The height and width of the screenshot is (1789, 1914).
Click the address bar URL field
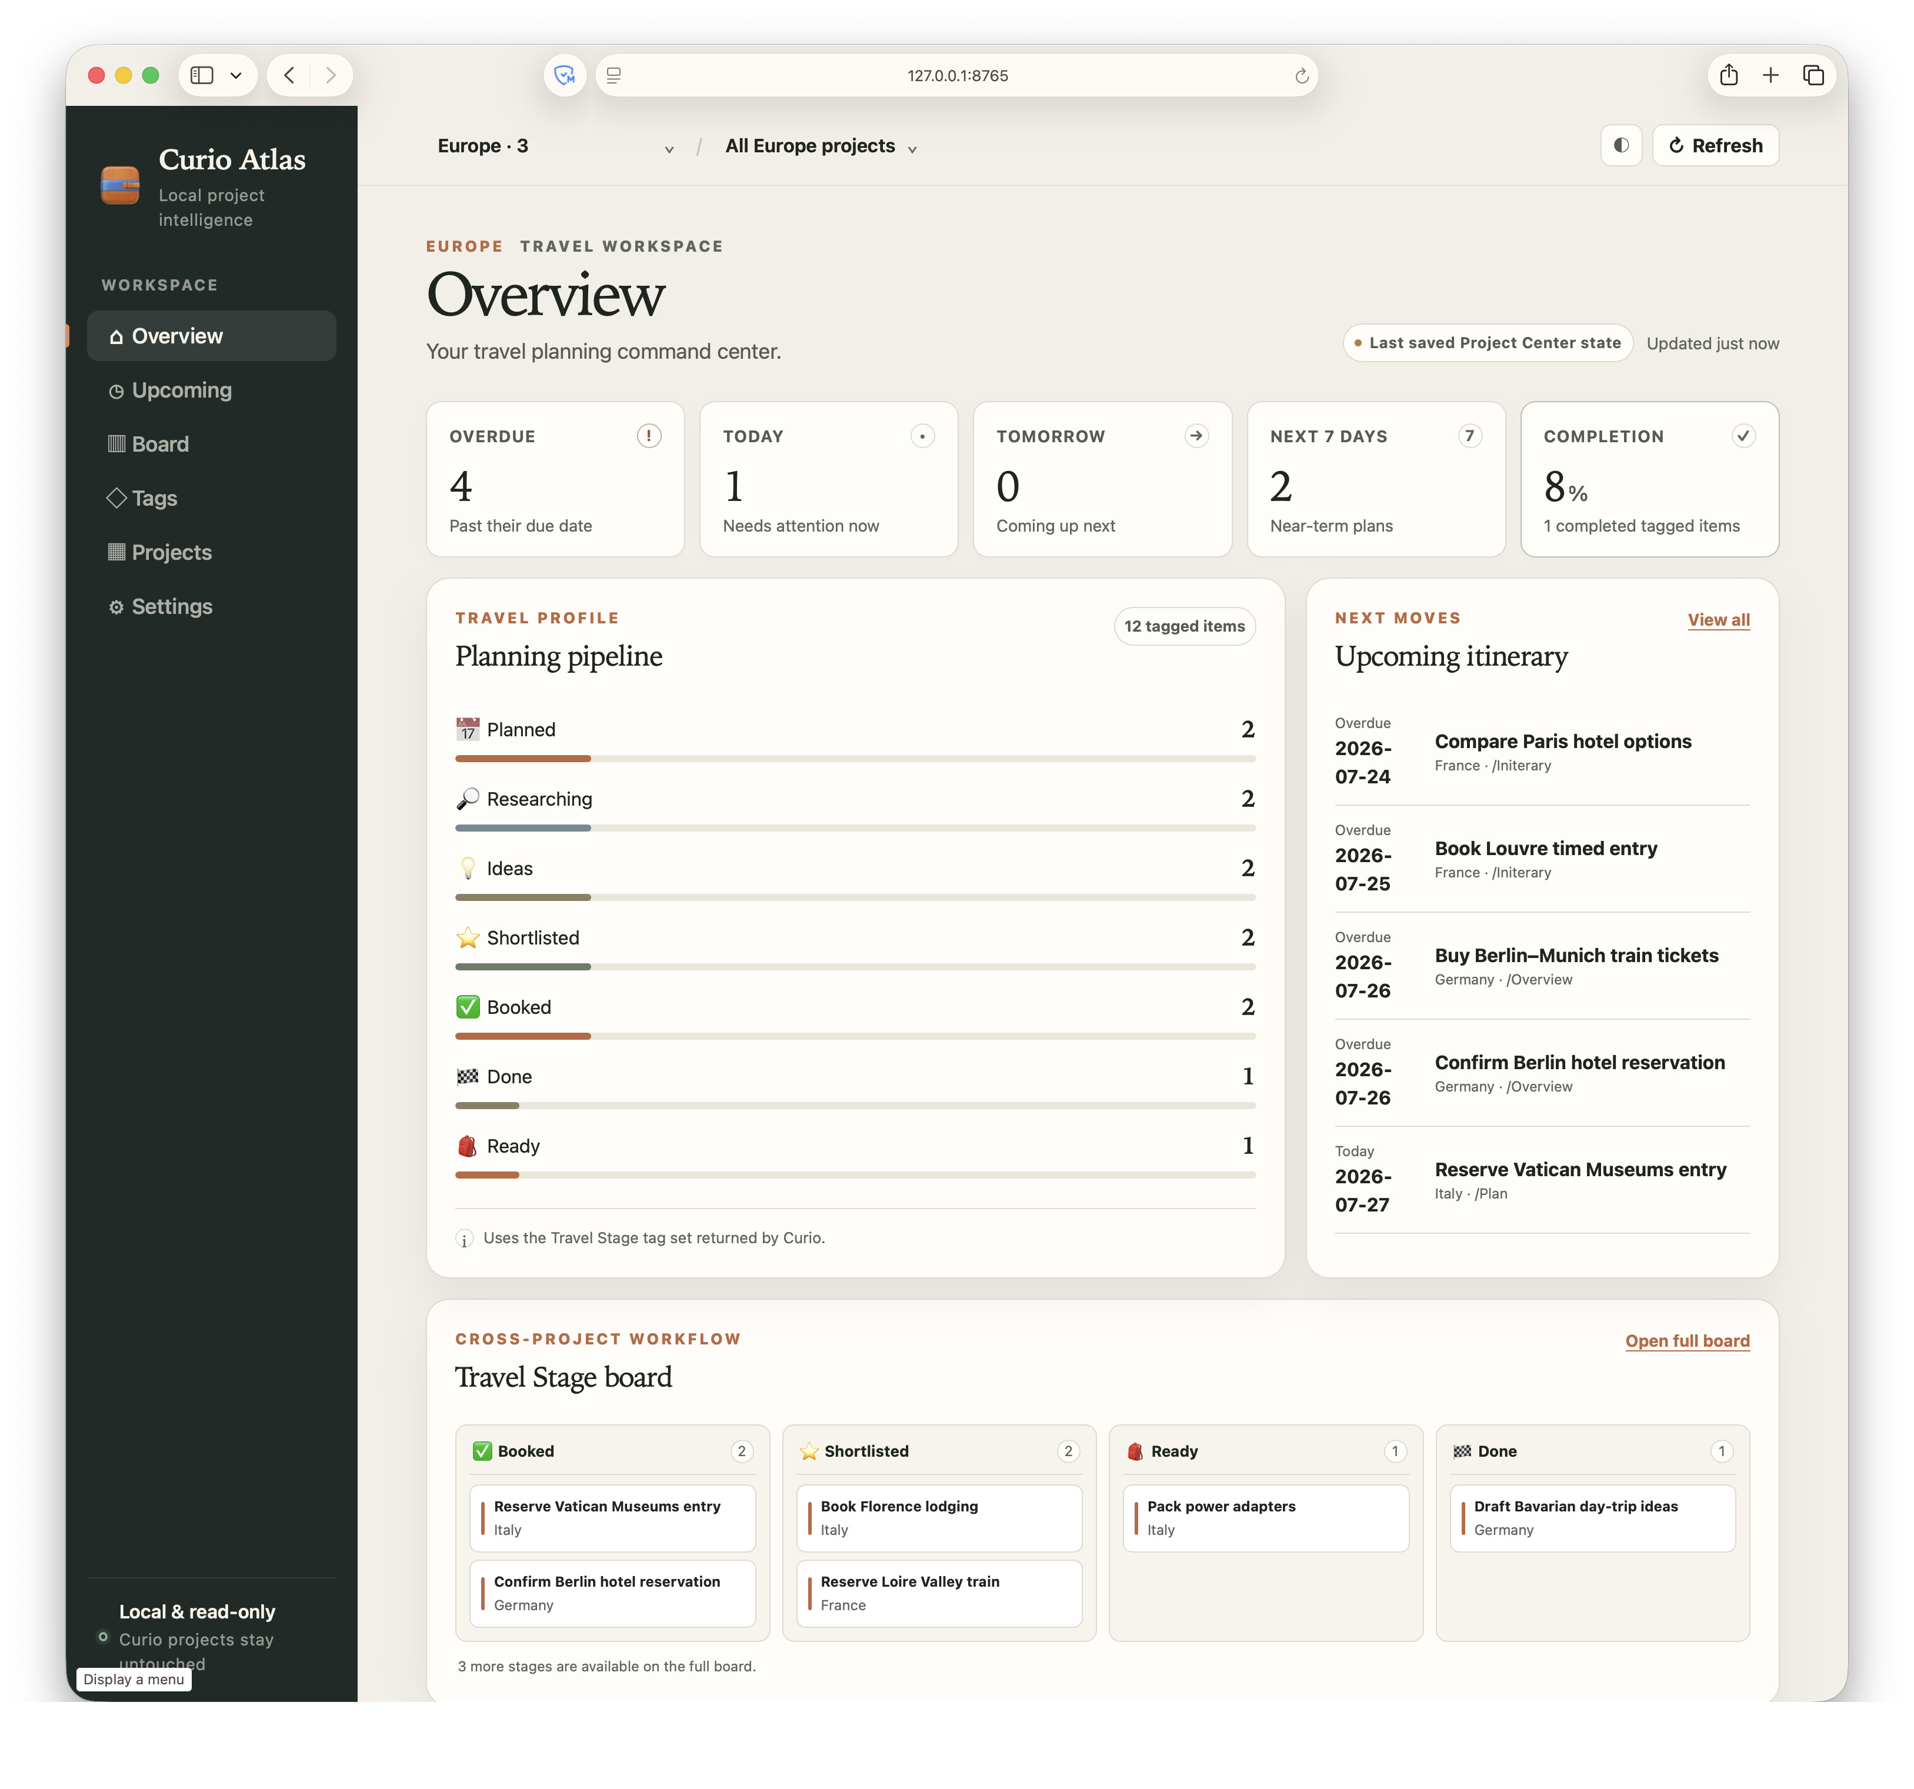click(x=957, y=75)
